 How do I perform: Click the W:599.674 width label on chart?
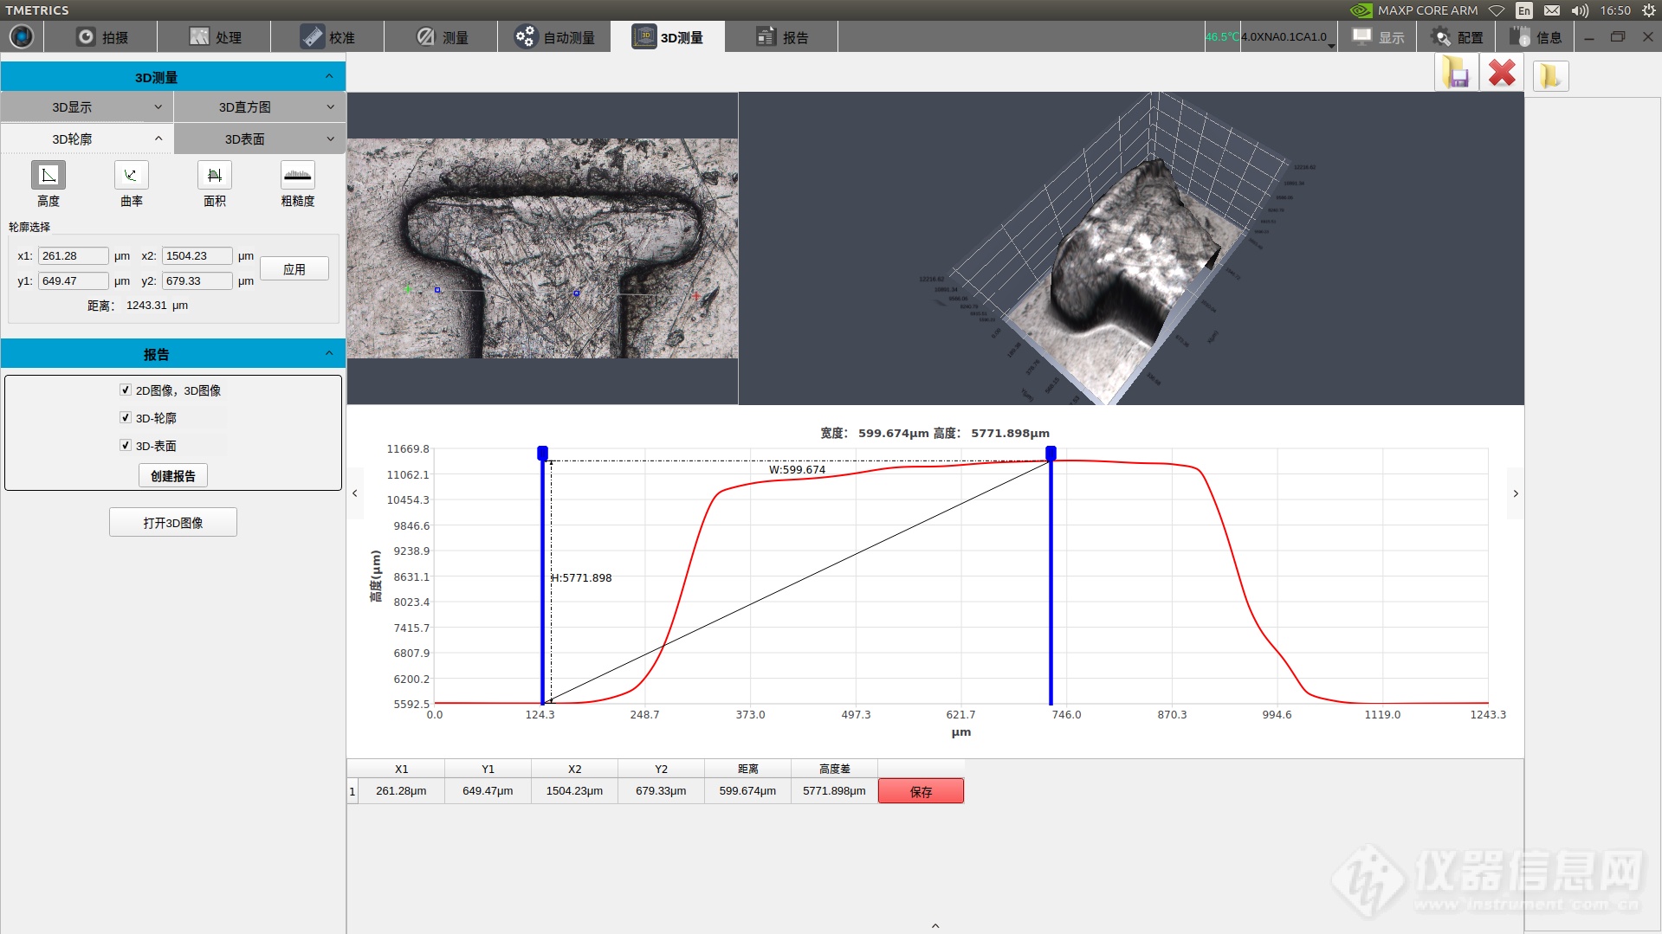pyautogui.click(x=797, y=470)
